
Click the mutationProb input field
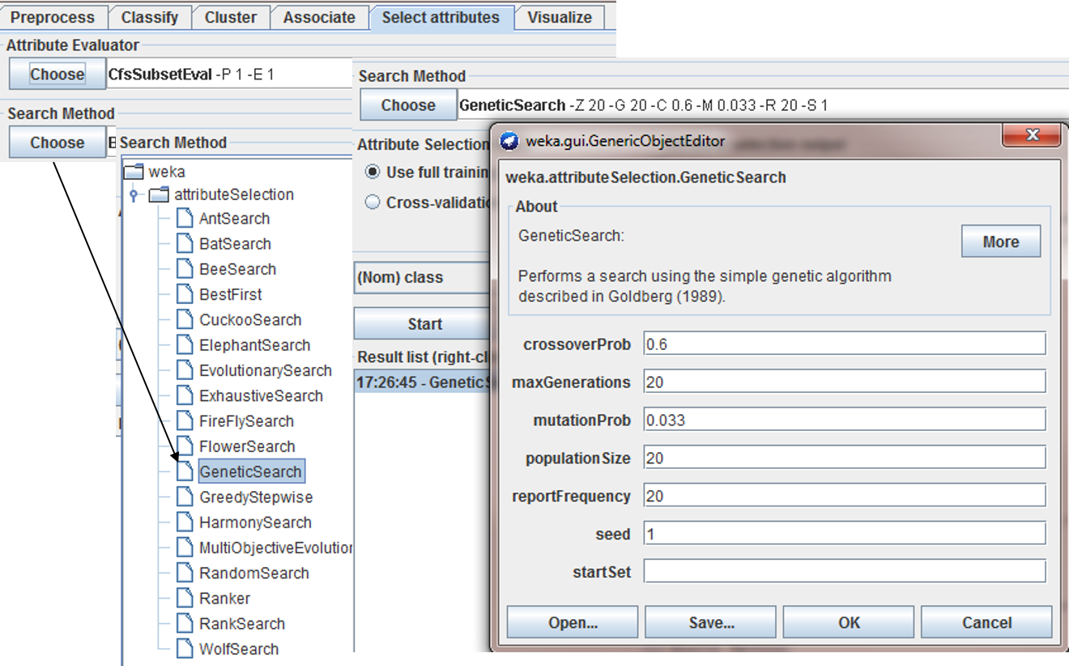[845, 420]
